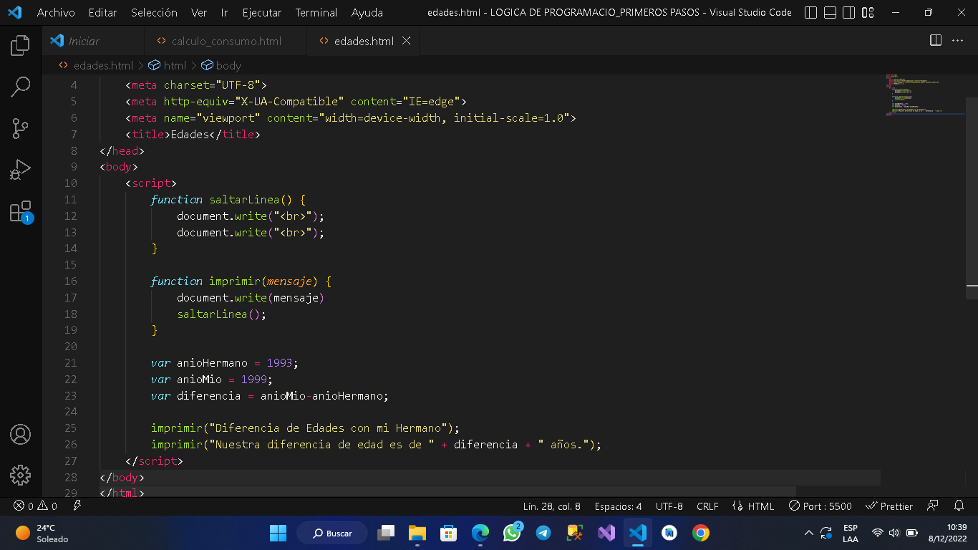Switch to the calculo_consumo.html tab

[x=226, y=41]
